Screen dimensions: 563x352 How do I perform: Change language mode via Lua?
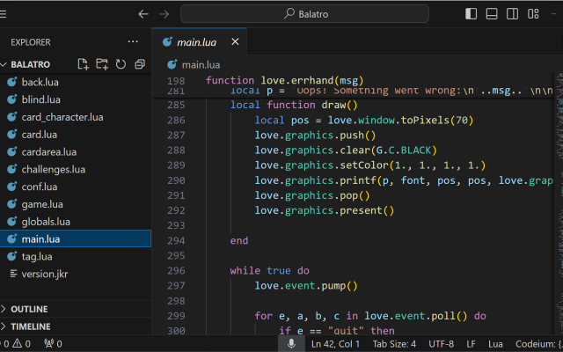pyautogui.click(x=495, y=344)
